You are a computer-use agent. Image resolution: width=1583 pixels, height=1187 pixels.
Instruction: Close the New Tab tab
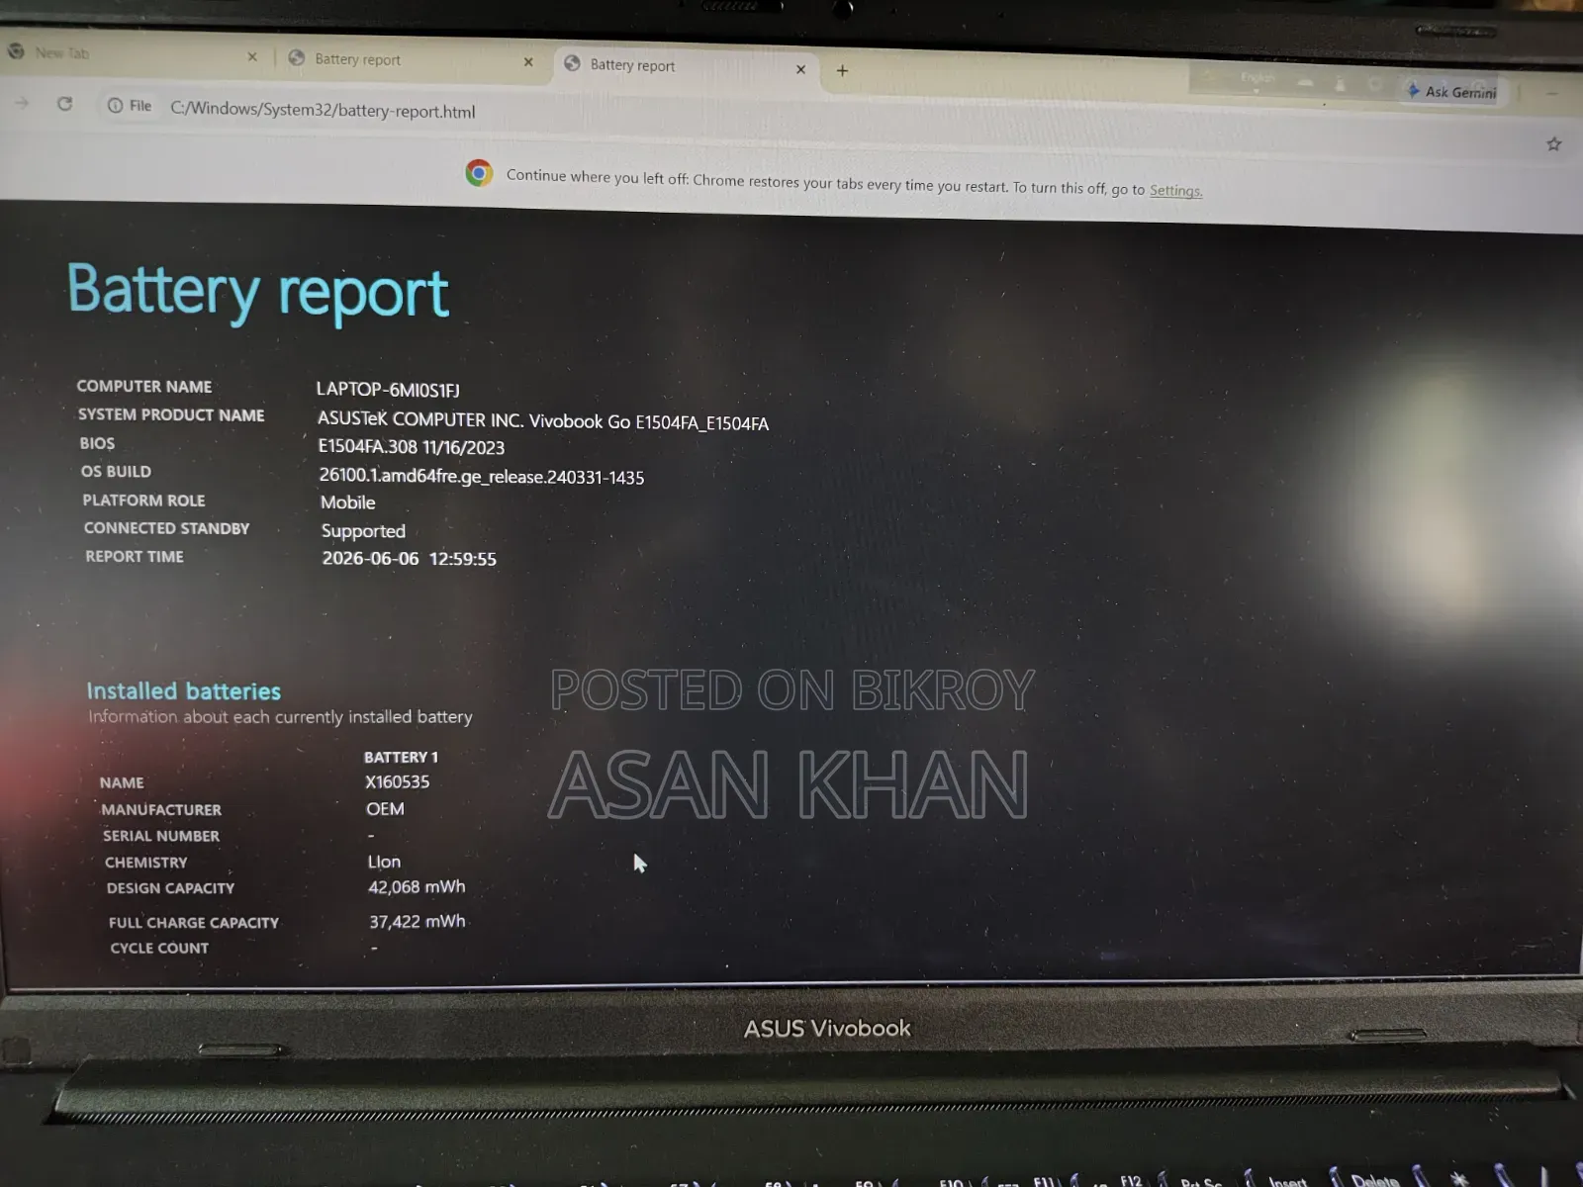point(252,57)
